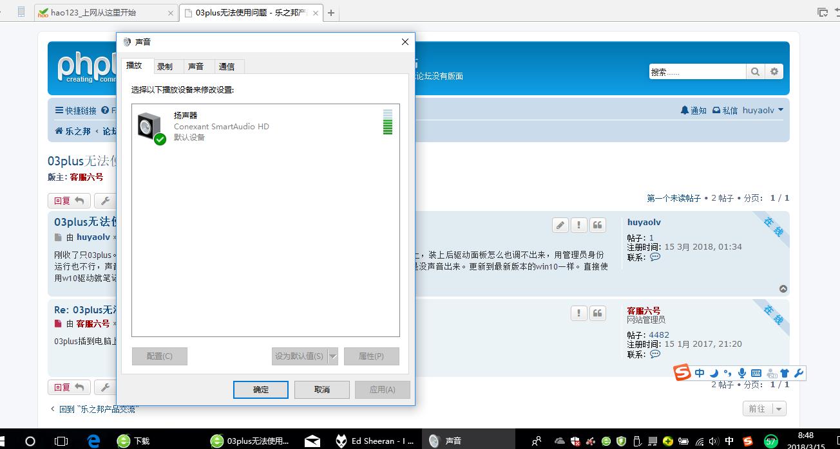Open Sogou settings via wrench icon
Screen dimensions: 840x449
[799, 373]
